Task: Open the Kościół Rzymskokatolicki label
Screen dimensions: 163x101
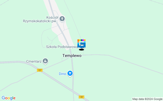Action: coord(40,19)
